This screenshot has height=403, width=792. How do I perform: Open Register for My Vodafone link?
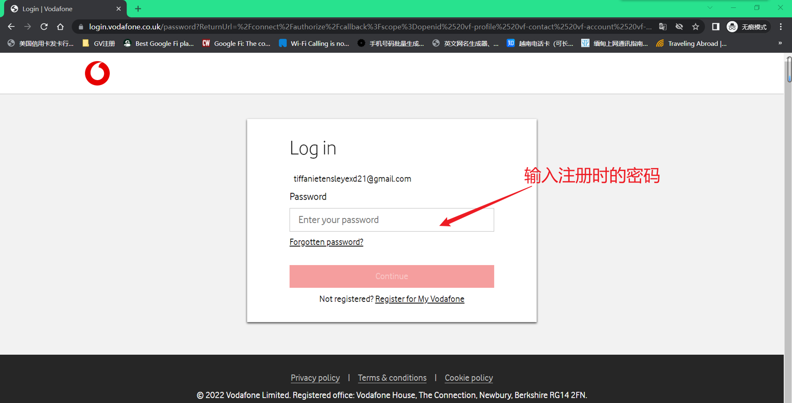click(x=419, y=299)
